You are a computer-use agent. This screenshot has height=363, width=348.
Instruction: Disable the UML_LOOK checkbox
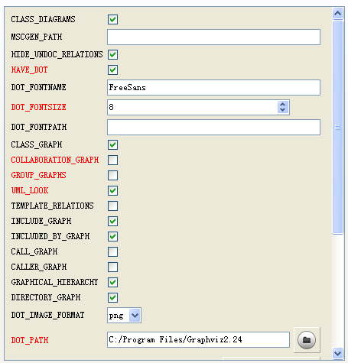click(112, 190)
